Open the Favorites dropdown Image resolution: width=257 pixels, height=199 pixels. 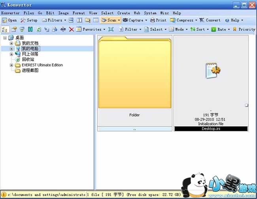pyautogui.click(x=91, y=30)
